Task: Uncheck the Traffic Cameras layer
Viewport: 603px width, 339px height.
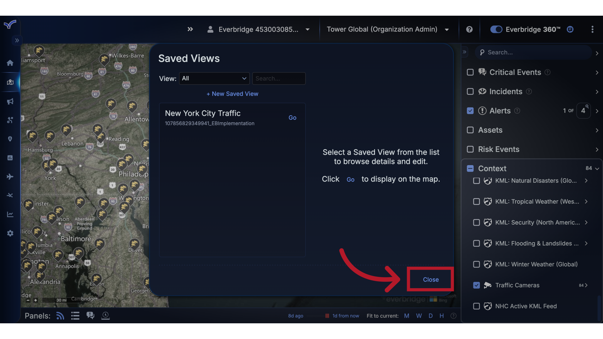Action: pos(476,285)
